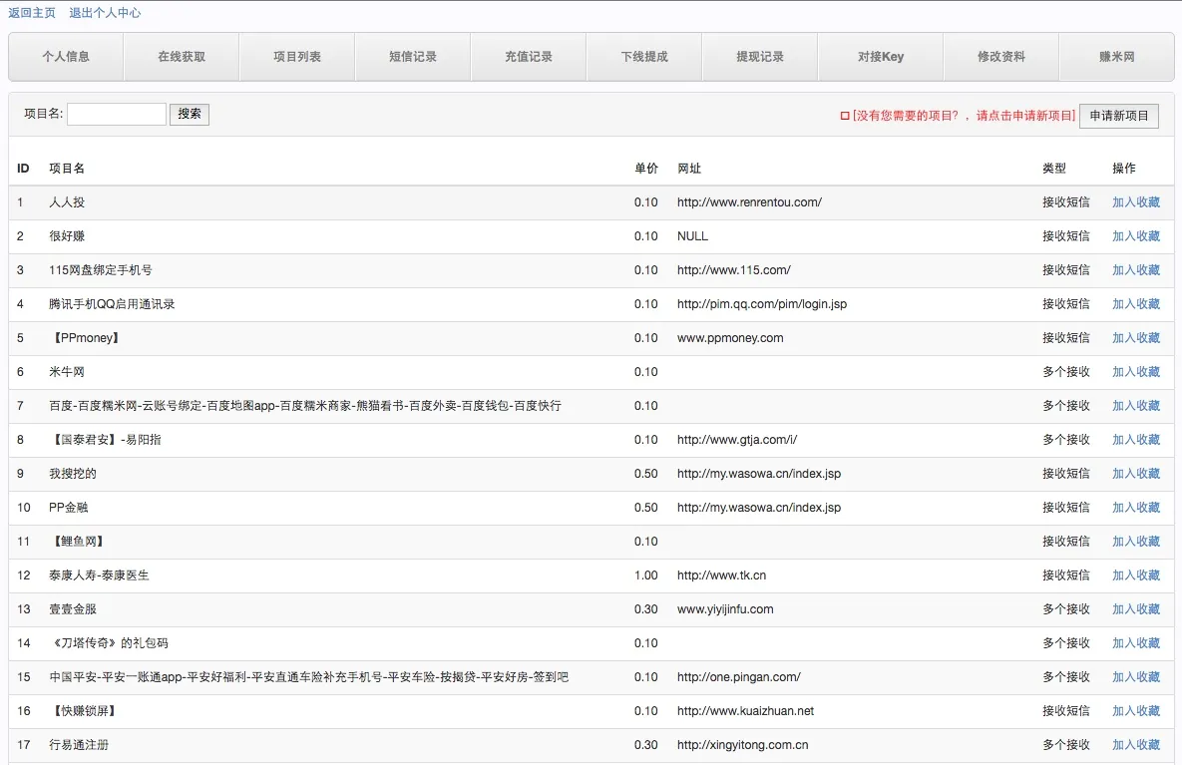Add 泰康人寿-泰康医生 to favorites

point(1136,575)
